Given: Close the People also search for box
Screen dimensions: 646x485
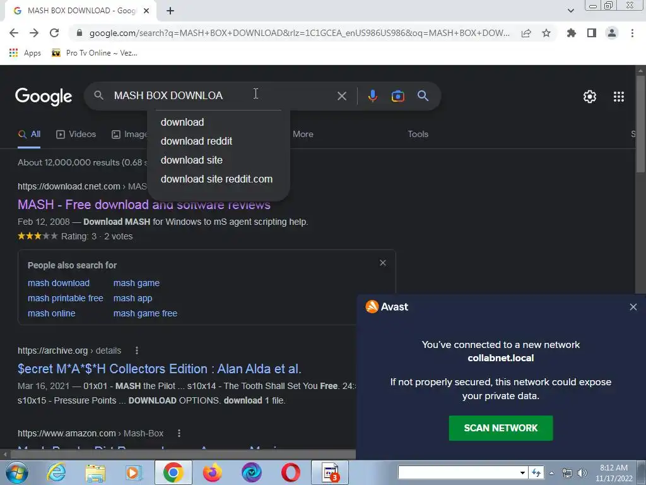Looking at the screenshot, I should pos(383,263).
